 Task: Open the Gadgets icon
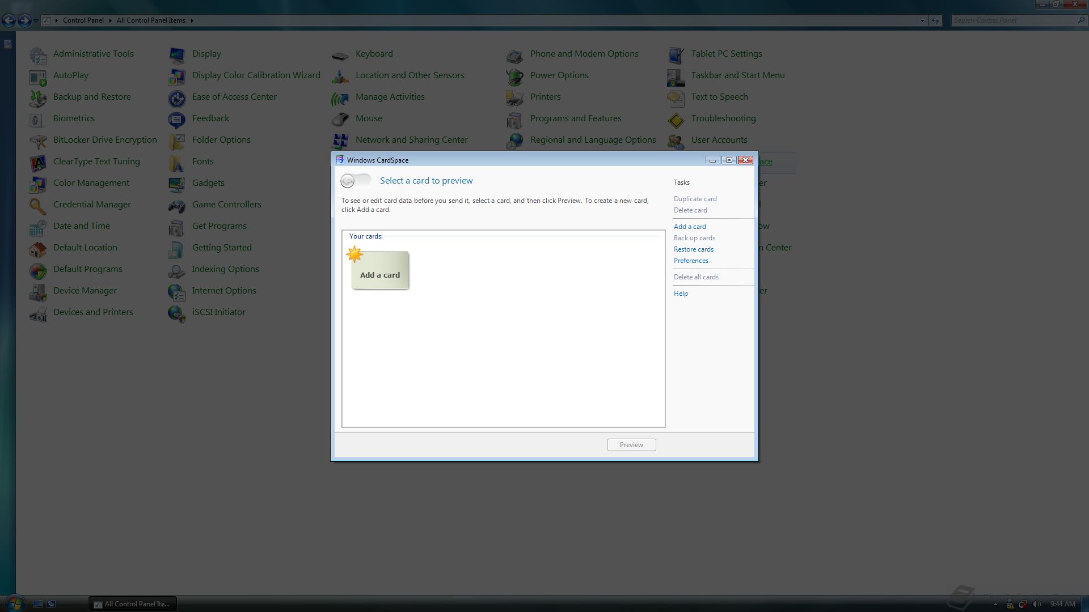(177, 184)
